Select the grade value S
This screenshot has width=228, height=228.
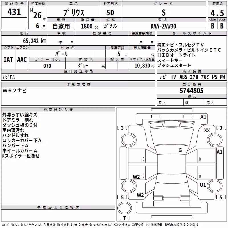point(164,13)
